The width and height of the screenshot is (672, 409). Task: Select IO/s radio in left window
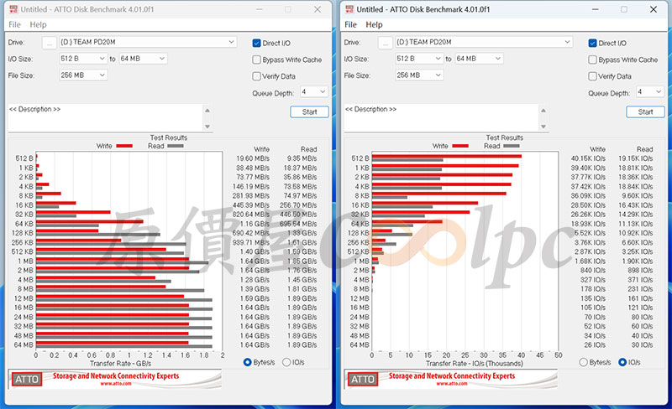tap(286, 362)
